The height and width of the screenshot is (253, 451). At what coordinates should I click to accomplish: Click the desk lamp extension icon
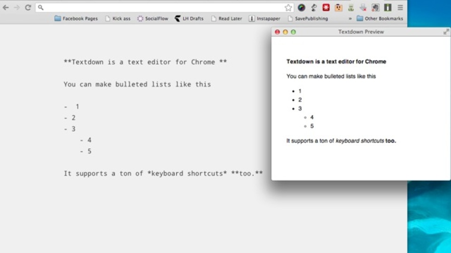point(314,8)
